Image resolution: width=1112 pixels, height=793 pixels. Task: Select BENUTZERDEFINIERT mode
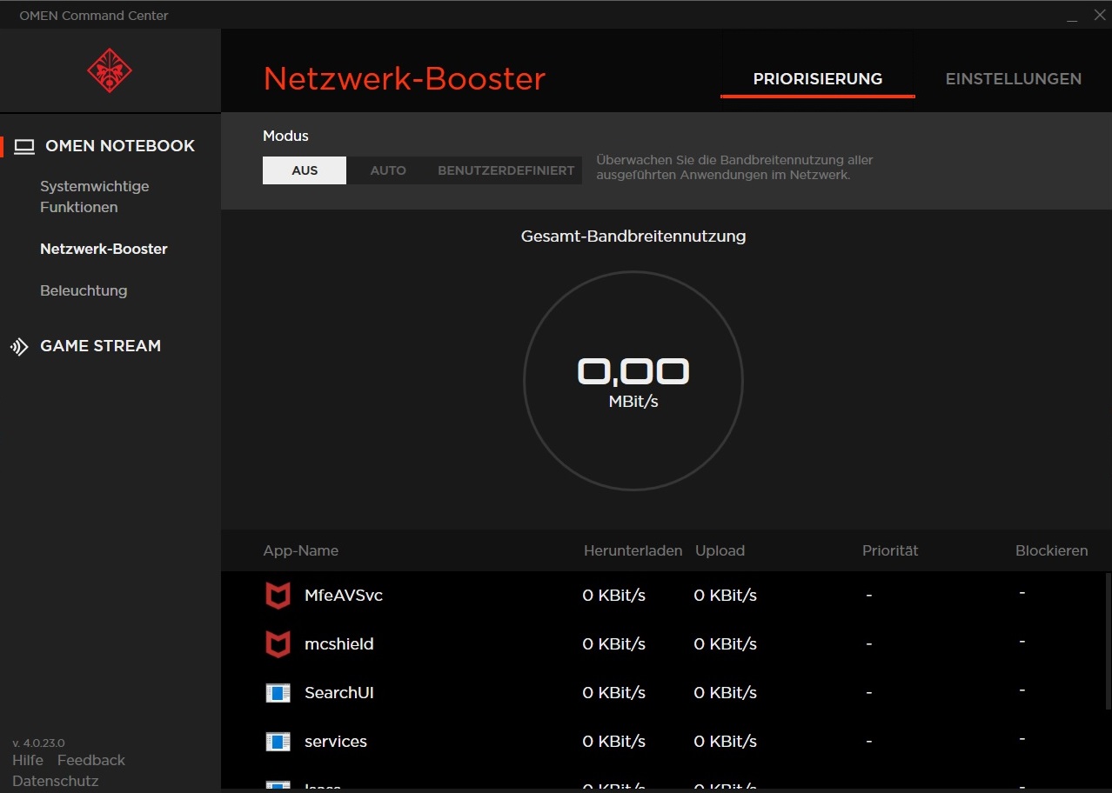506,170
